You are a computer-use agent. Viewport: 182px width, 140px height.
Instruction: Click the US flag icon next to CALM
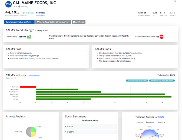pyautogui.click(x=19, y=6)
